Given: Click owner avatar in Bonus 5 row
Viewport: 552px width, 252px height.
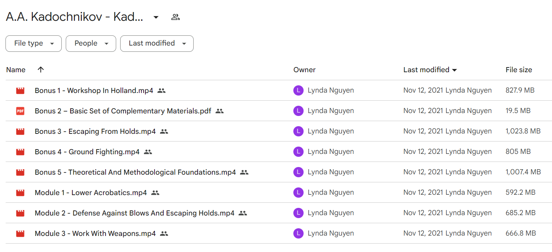Looking at the screenshot, I should 298,172.
